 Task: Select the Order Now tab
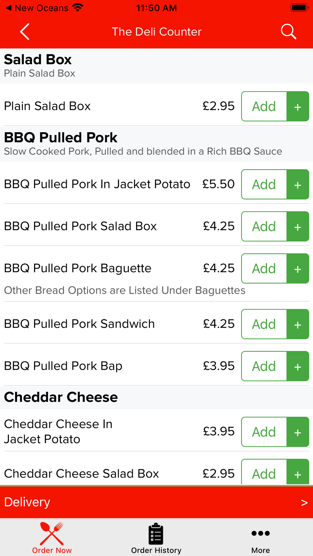pos(52,538)
